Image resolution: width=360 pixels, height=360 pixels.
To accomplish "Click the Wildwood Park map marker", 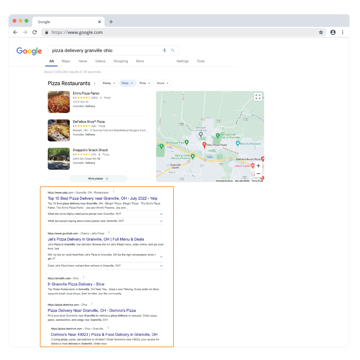I will 186,142.
